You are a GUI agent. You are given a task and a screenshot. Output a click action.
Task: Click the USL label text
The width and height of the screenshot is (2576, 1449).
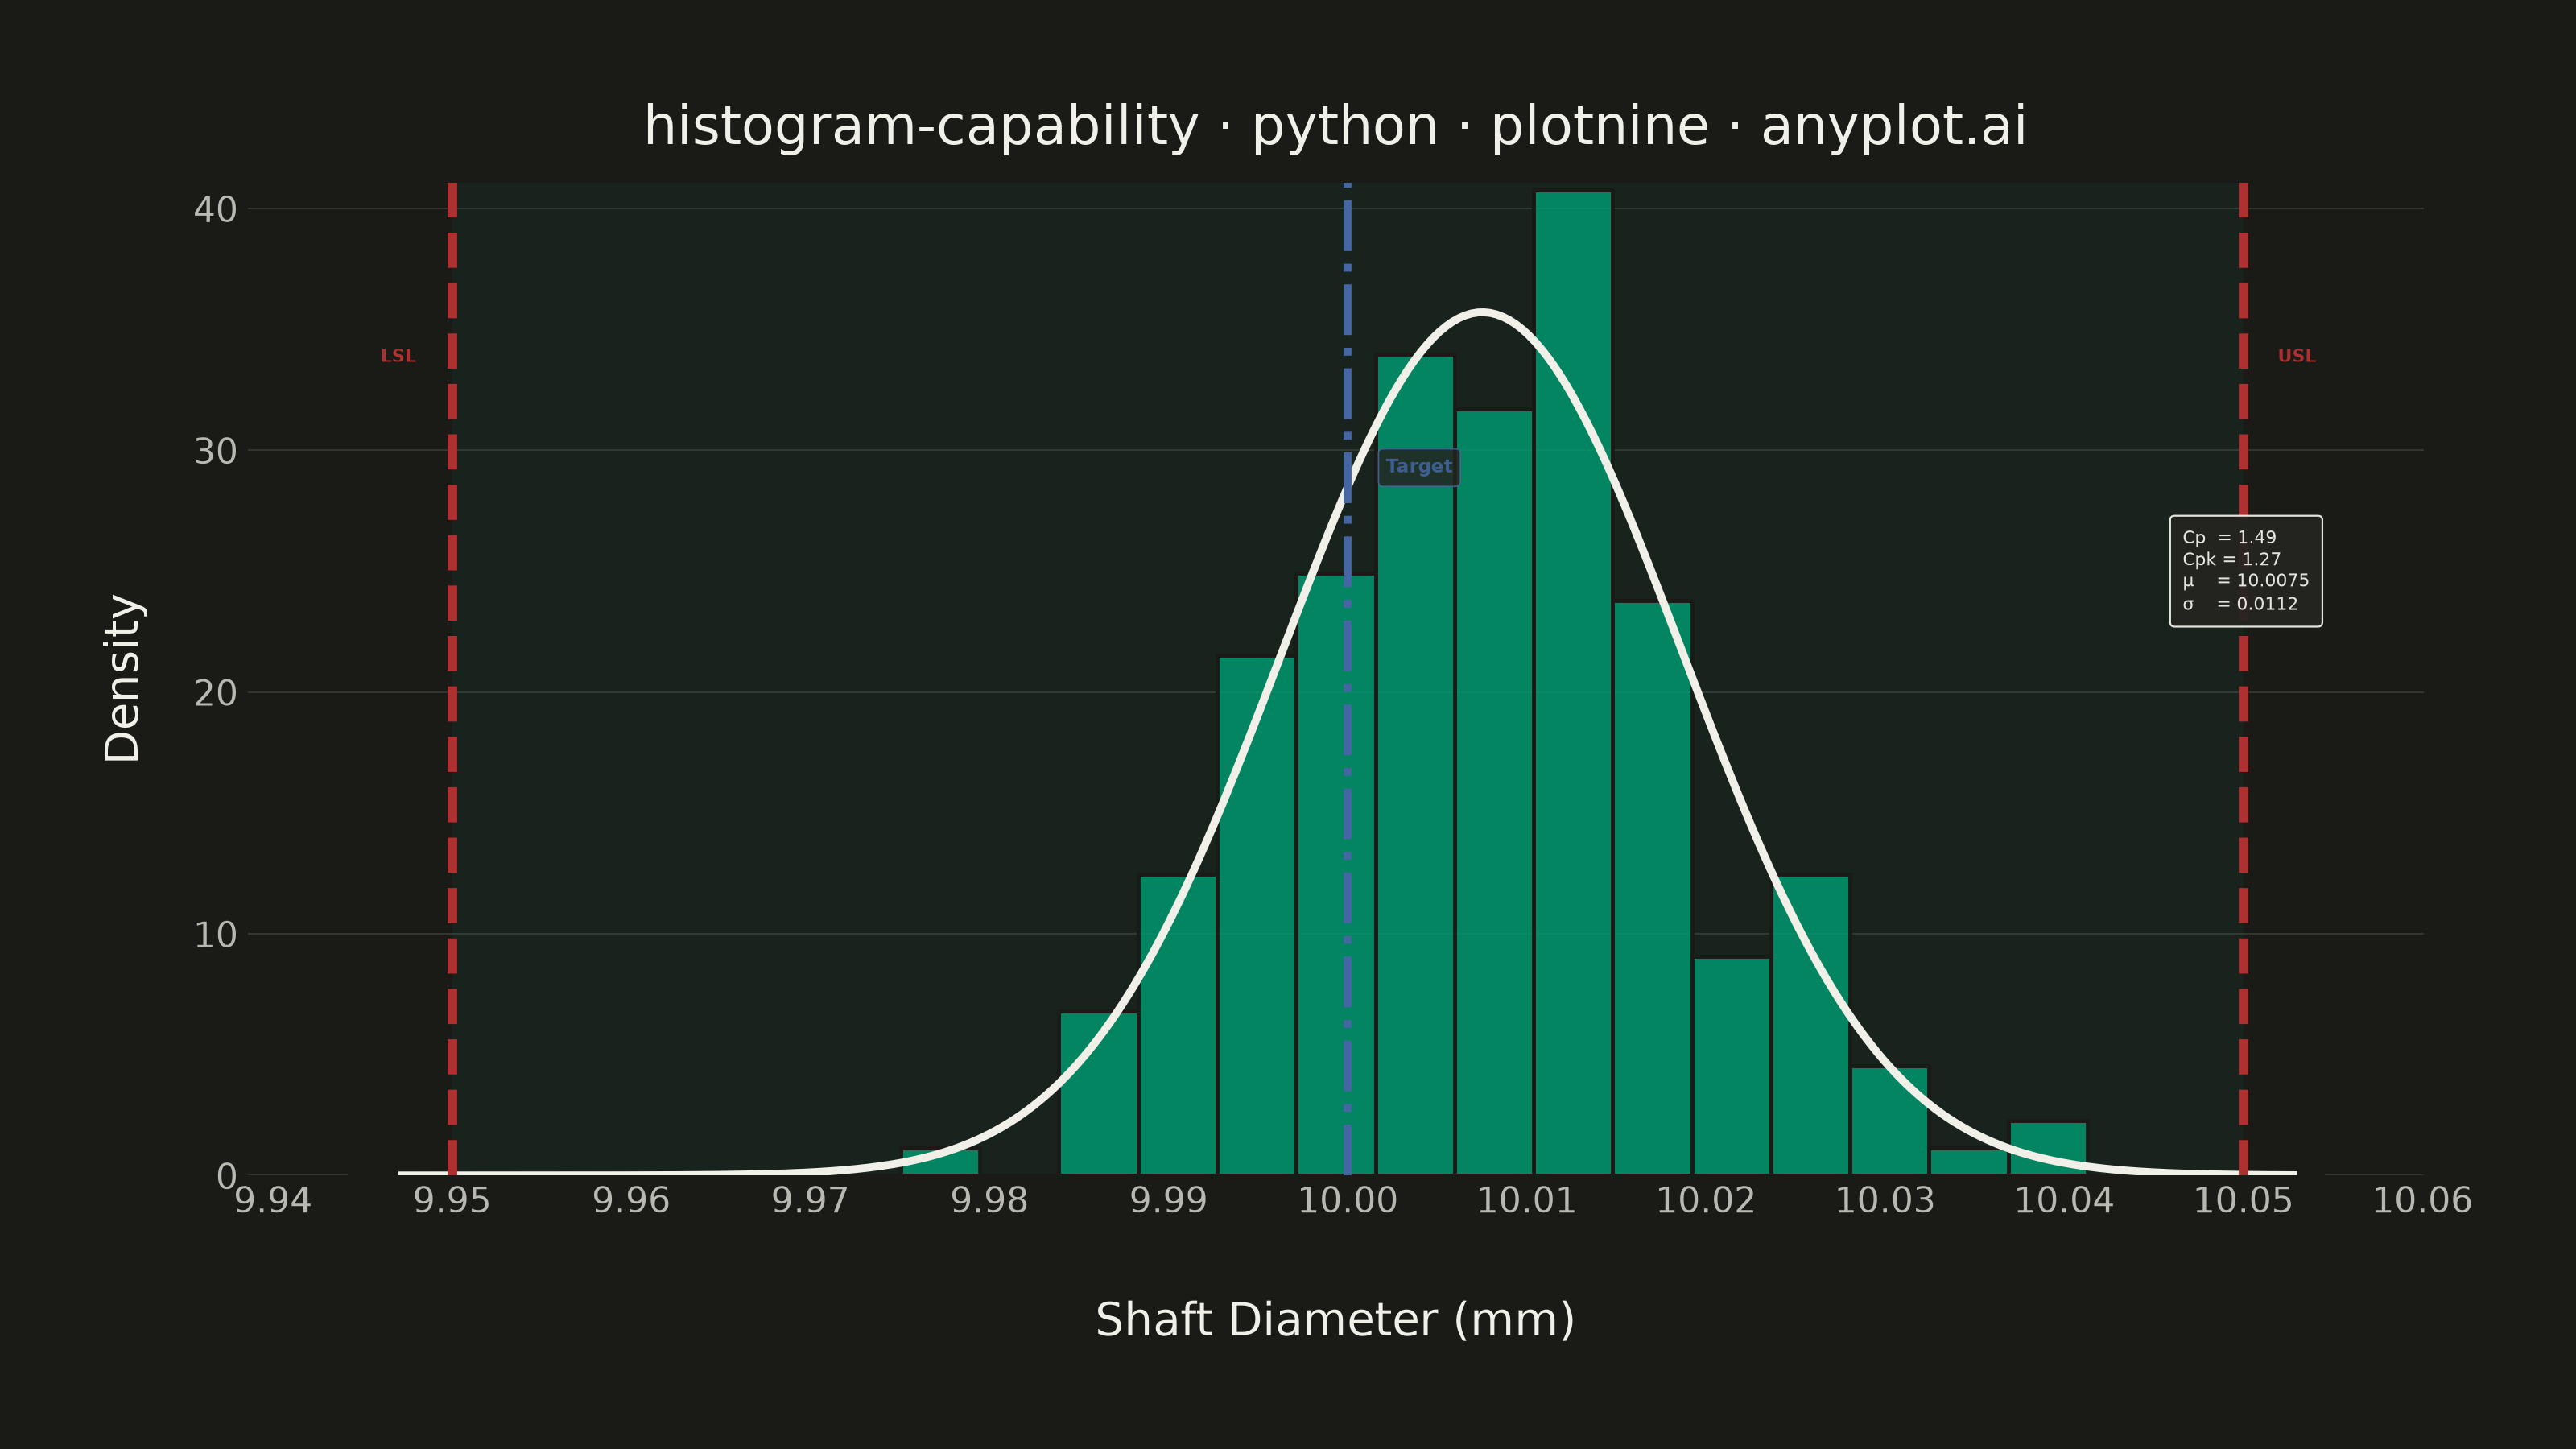click(2297, 356)
